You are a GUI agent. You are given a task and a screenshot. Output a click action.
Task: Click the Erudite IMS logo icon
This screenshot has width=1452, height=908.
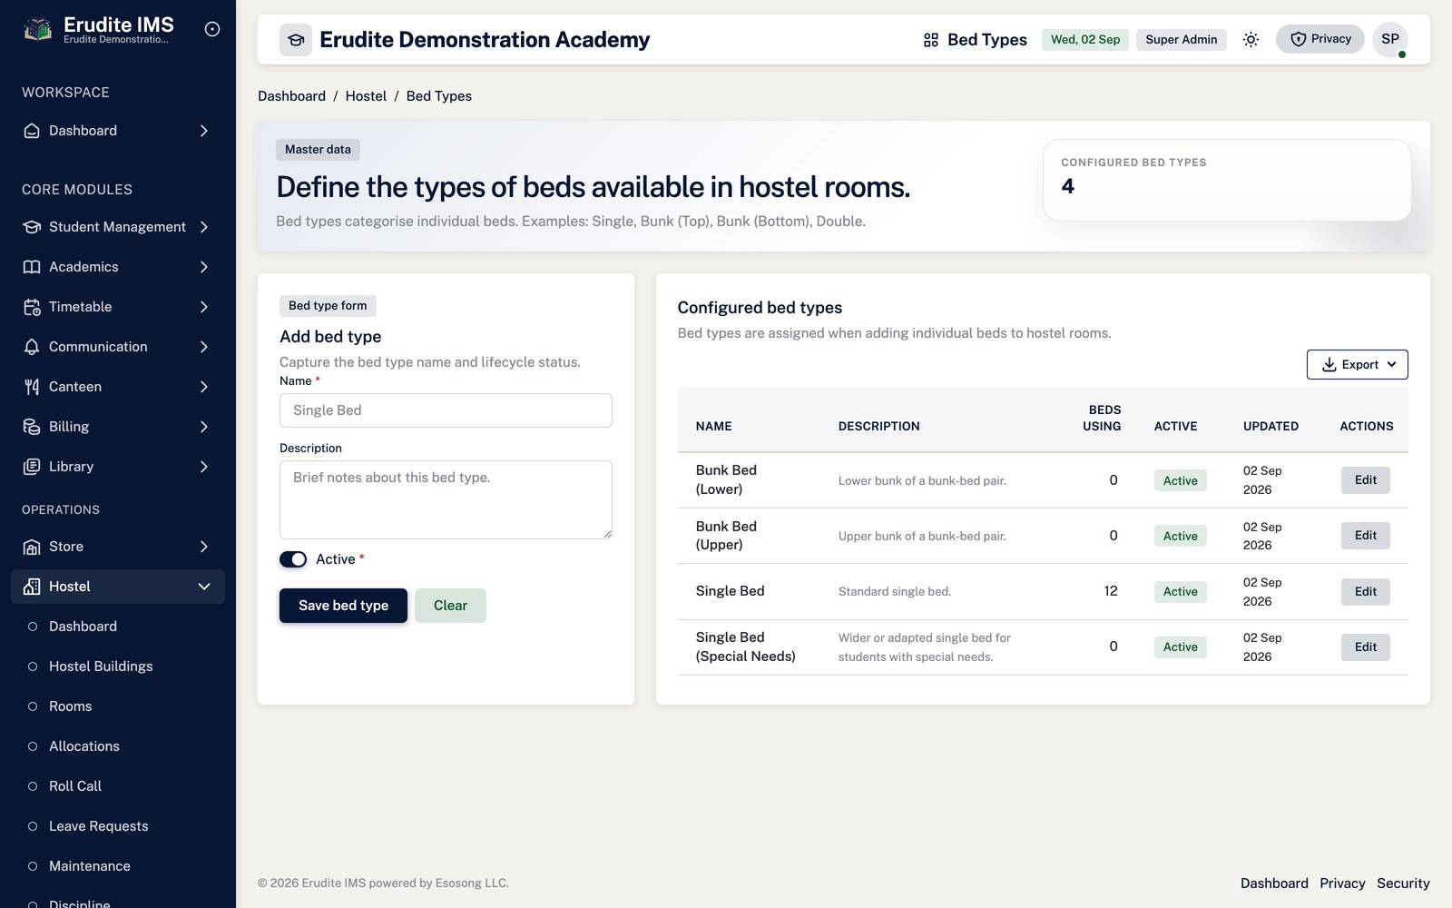tap(37, 29)
